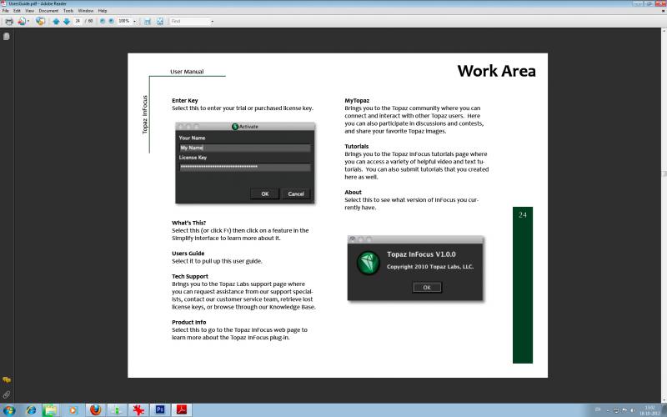Image resolution: width=667 pixels, height=417 pixels.
Task: Click the Your Name field showing My Name
Action: (x=245, y=148)
